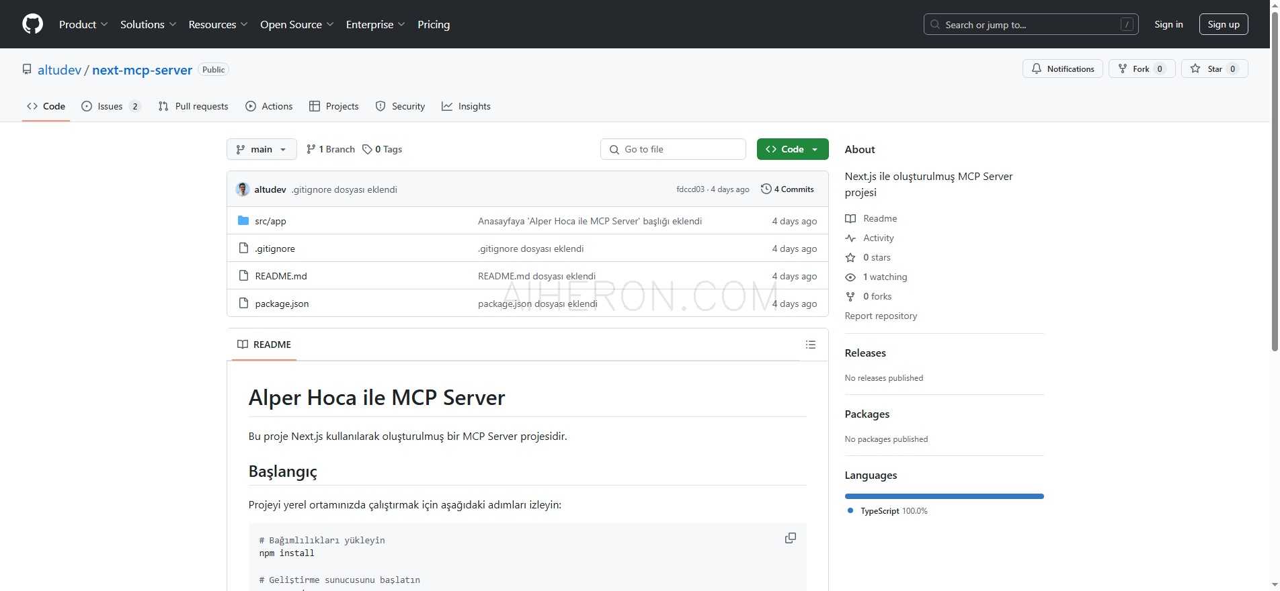The width and height of the screenshot is (1280, 591).
Task: Copy the code block contents
Action: pyautogui.click(x=791, y=538)
